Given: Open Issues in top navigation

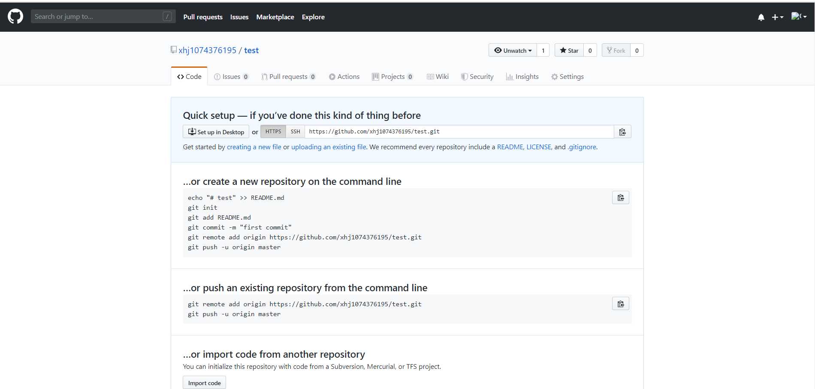Looking at the screenshot, I should tap(239, 17).
